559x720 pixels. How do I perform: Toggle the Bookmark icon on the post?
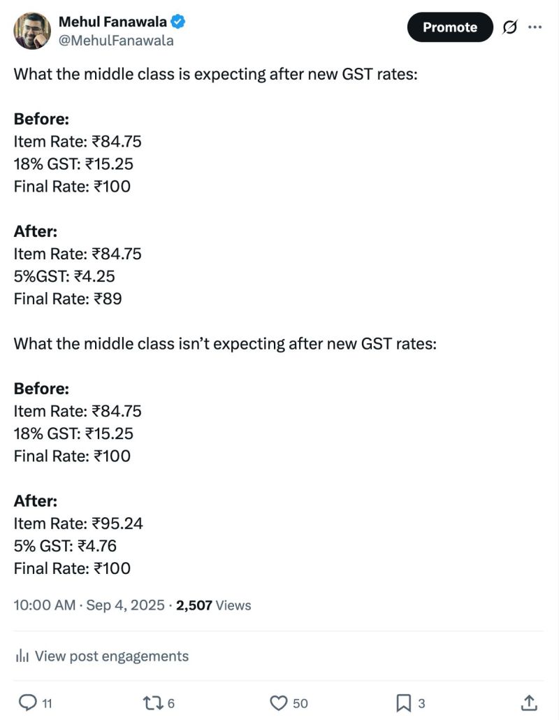pos(404,702)
